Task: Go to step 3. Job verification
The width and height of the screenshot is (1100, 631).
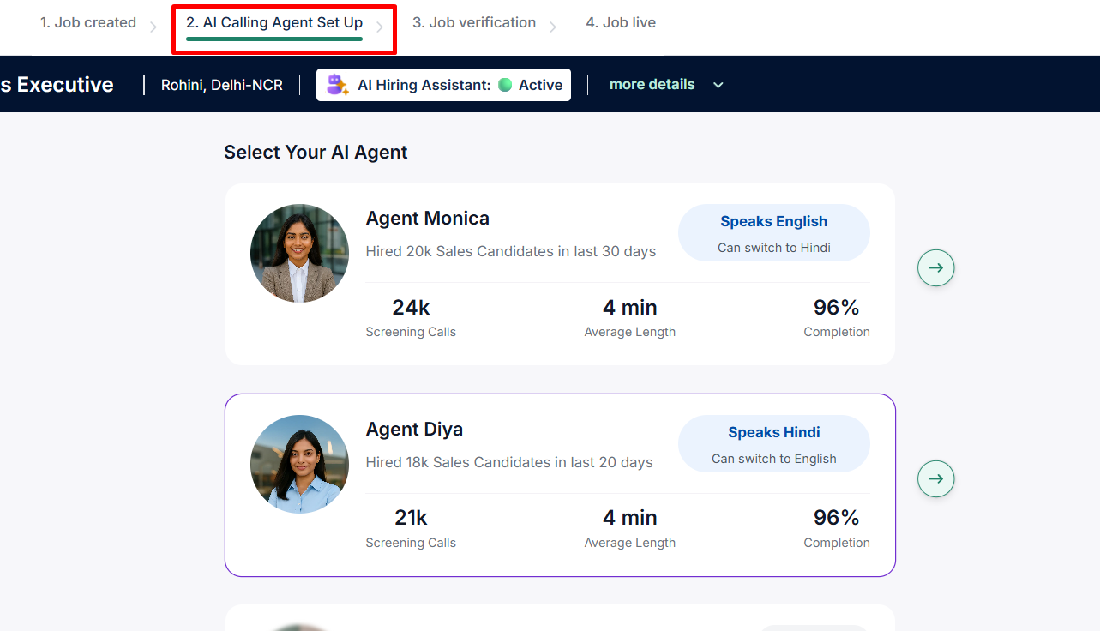Action: click(x=474, y=22)
